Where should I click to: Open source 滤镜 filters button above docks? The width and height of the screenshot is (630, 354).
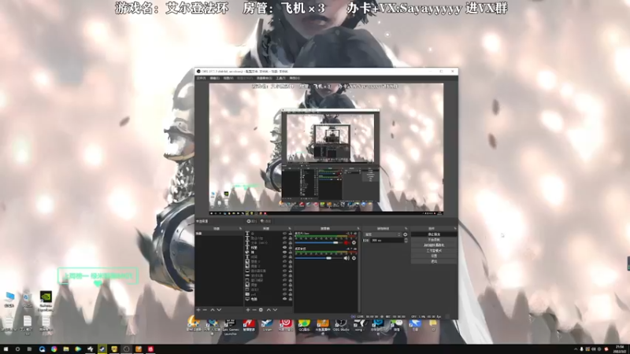(265, 221)
